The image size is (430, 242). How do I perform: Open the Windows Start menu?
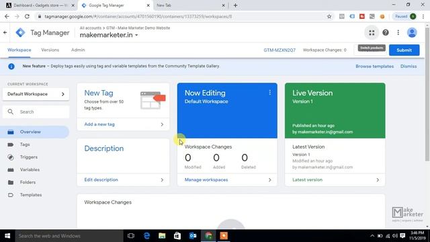click(x=7, y=236)
